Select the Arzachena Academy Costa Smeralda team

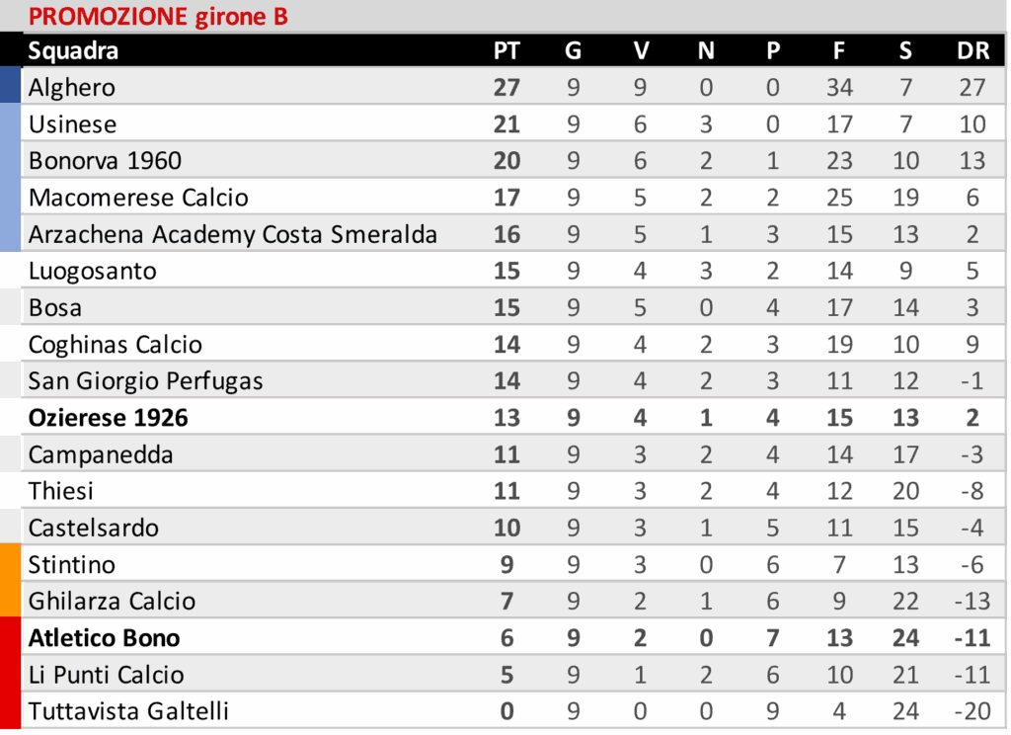click(232, 234)
